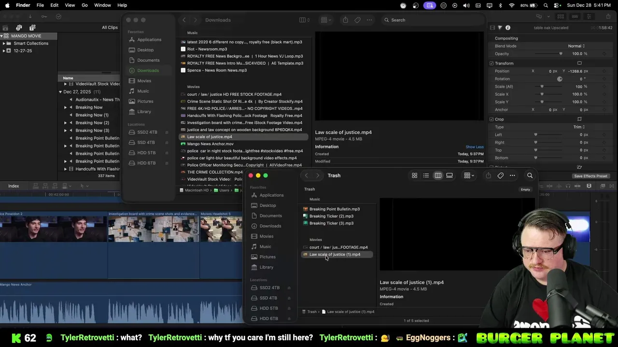Image resolution: width=618 pixels, height=347 pixels.
Task: Click the Share icon in Downloads window toolbar
Action: click(345, 20)
